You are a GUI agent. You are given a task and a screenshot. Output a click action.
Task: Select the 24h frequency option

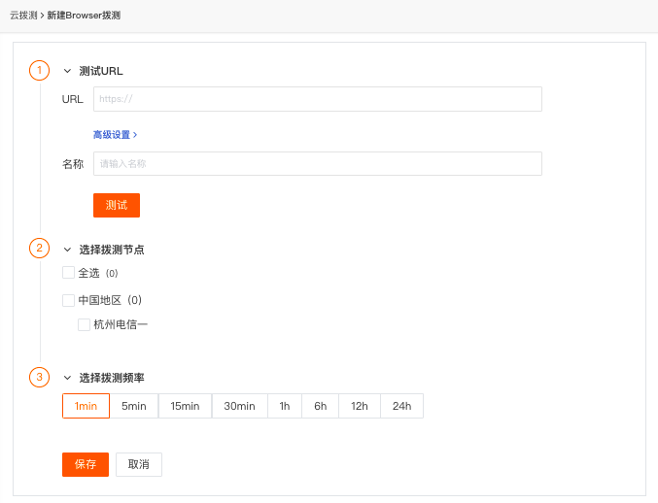(x=401, y=406)
